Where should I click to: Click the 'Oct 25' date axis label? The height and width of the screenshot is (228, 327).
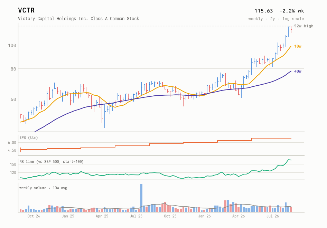[x=170, y=216]
